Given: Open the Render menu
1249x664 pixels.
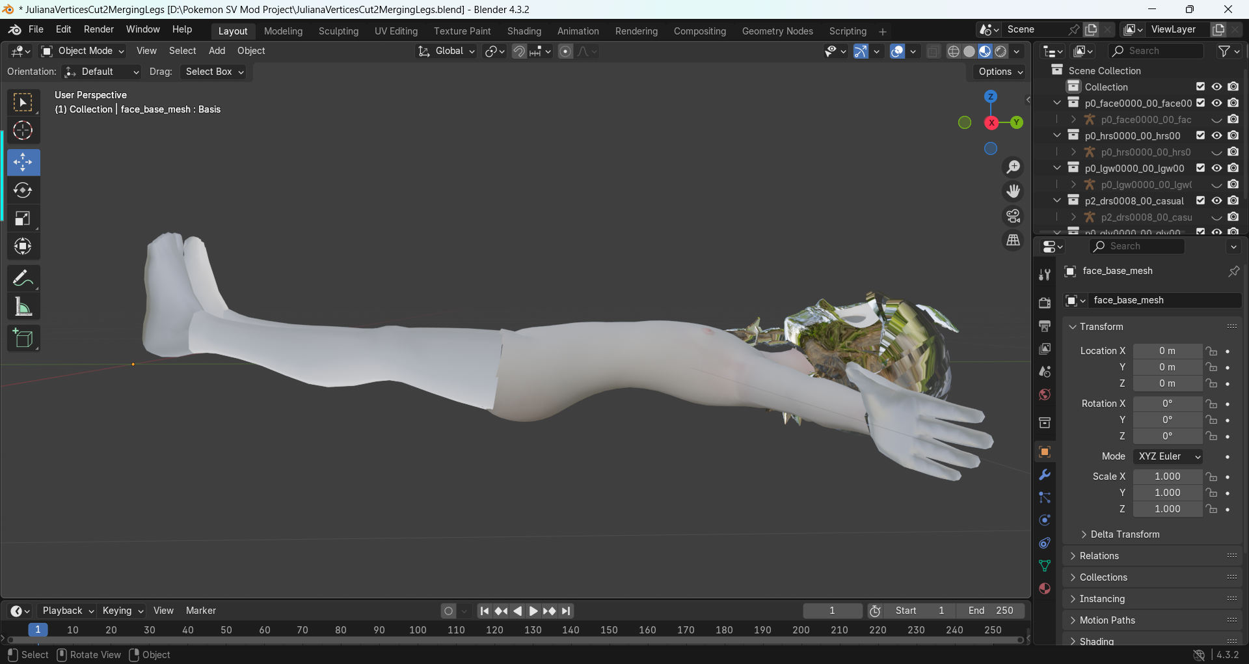Looking at the screenshot, I should click(x=99, y=30).
